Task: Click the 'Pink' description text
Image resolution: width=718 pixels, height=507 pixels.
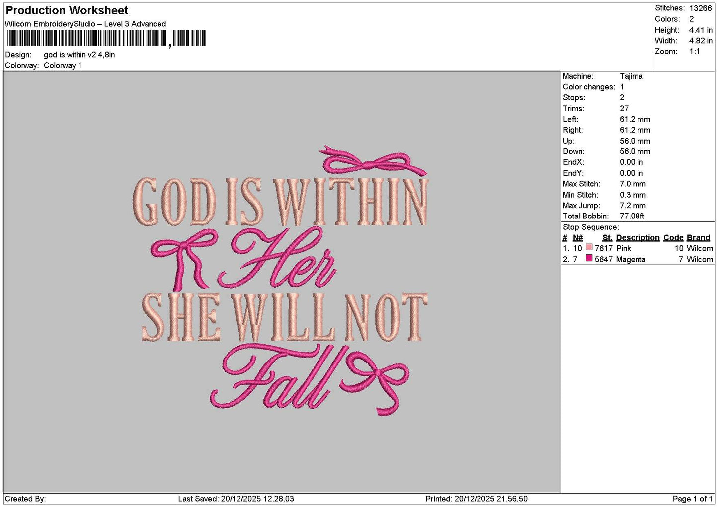Action: (624, 248)
